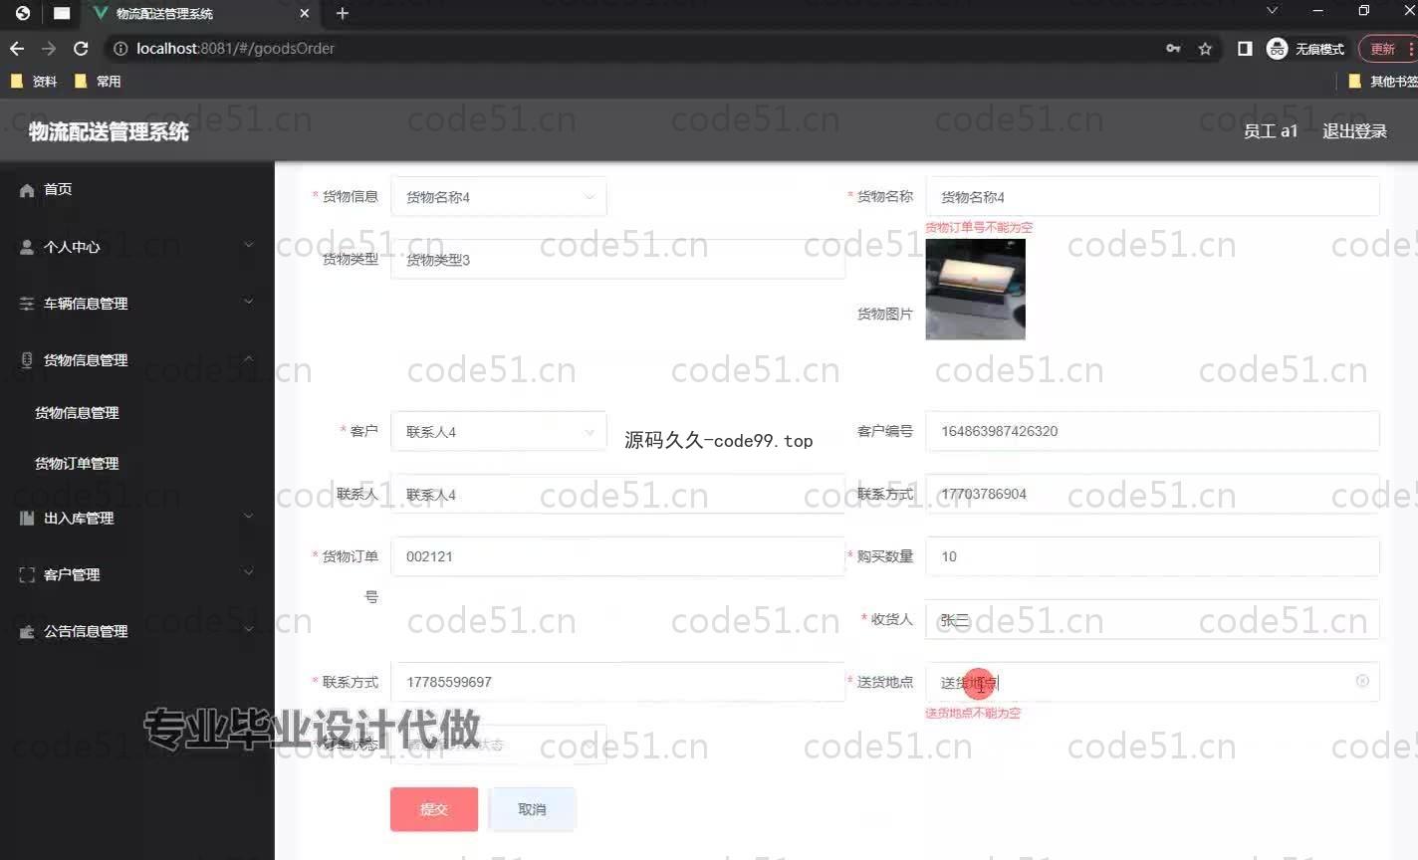
Task: Open incognito profile 无痕模式
Action: [1305, 49]
